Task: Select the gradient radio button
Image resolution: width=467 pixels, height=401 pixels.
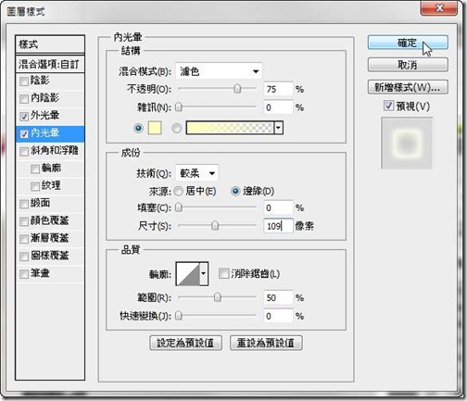Action: (176, 128)
